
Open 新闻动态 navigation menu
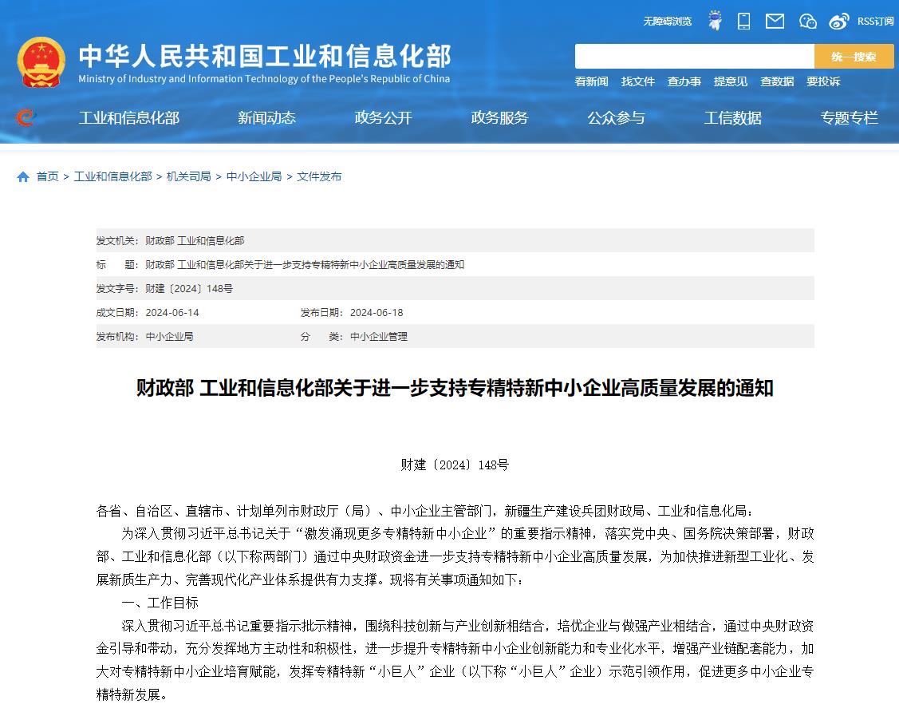coord(266,117)
